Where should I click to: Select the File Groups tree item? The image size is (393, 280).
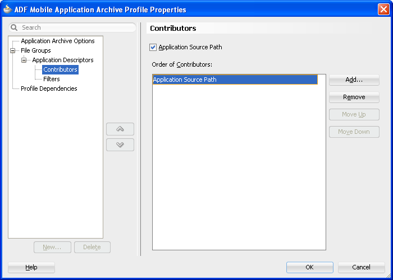35,50
